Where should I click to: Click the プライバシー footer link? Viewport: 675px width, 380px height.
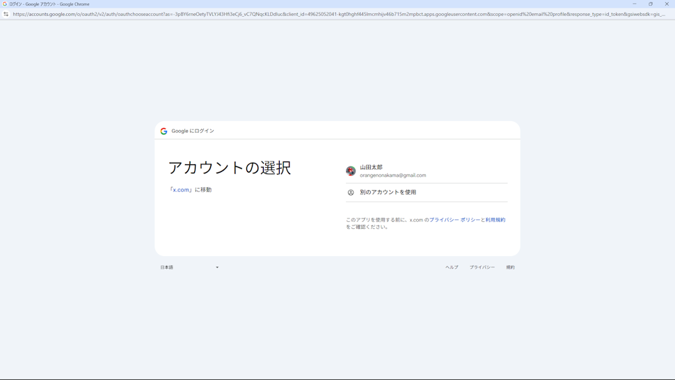click(482, 267)
